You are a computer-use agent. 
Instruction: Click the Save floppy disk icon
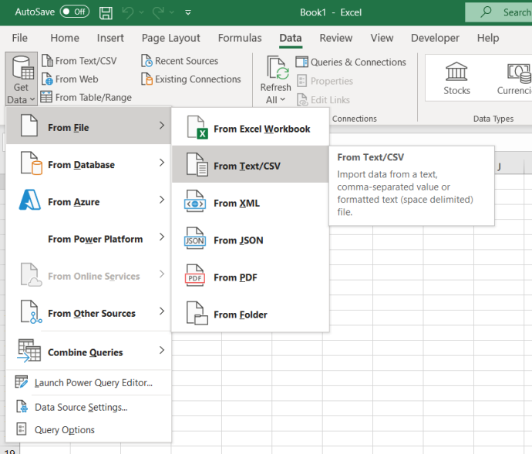(106, 13)
